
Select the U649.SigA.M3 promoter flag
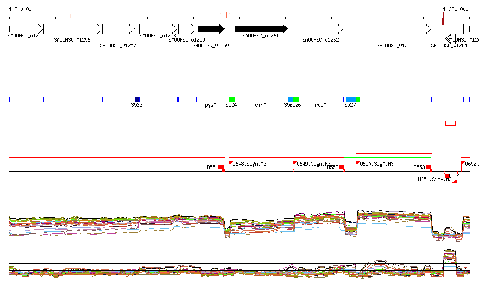click(295, 163)
